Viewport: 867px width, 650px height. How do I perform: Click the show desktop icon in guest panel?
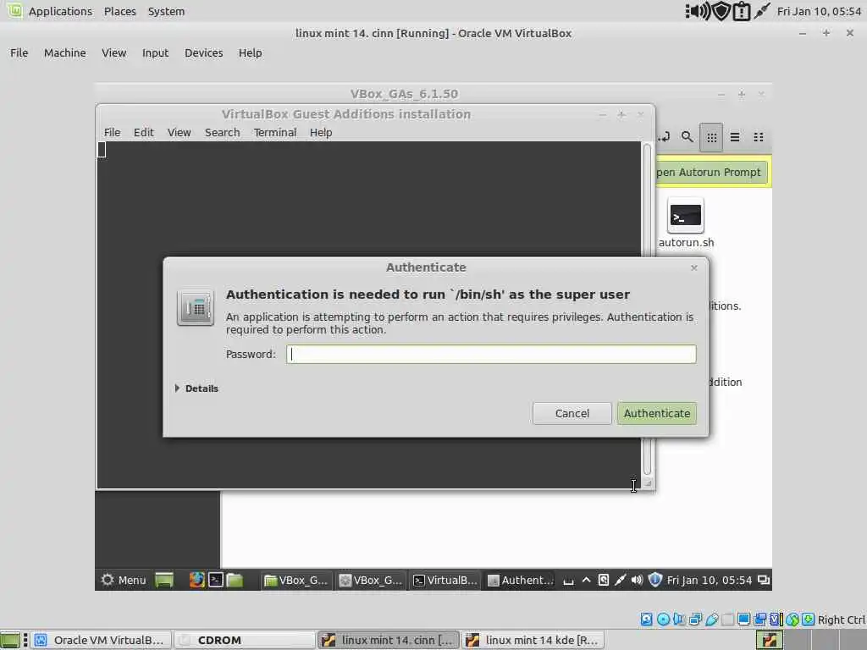point(164,580)
